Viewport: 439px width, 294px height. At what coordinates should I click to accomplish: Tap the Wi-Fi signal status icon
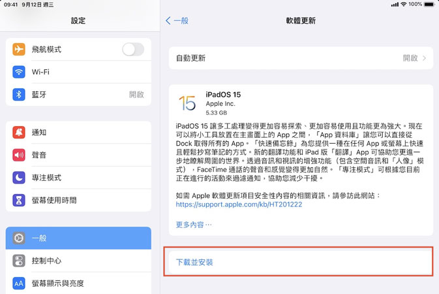(403, 4)
